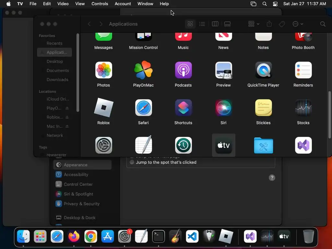
Task: Open the Utilities folder
Action: (x=263, y=145)
